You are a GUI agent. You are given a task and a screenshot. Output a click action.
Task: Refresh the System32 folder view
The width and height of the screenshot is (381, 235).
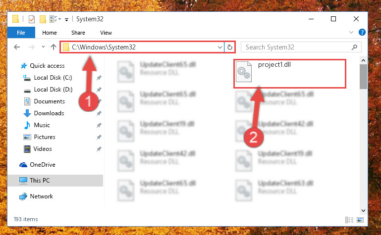(x=229, y=47)
